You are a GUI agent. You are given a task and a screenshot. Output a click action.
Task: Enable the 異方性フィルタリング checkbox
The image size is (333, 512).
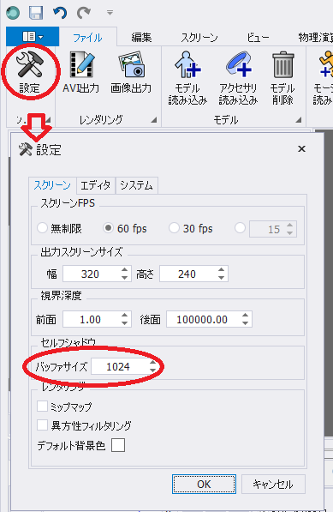42,425
